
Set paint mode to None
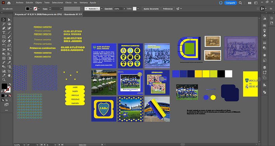tap(10, 96)
